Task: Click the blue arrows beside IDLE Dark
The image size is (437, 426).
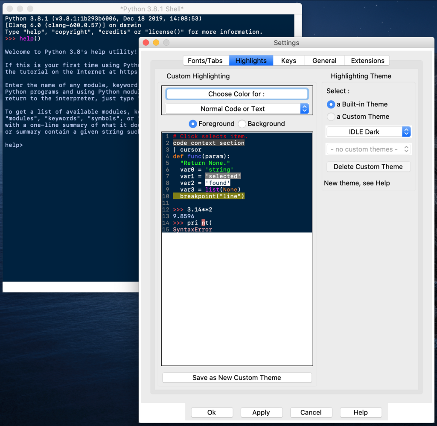Action: click(x=406, y=131)
